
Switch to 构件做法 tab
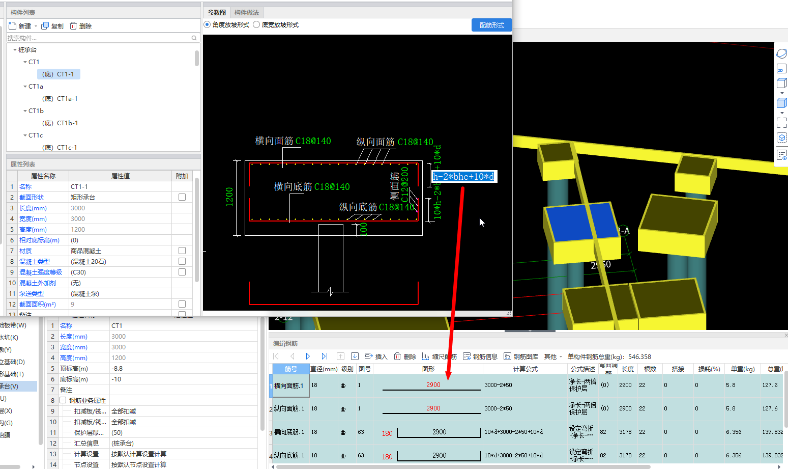(247, 13)
